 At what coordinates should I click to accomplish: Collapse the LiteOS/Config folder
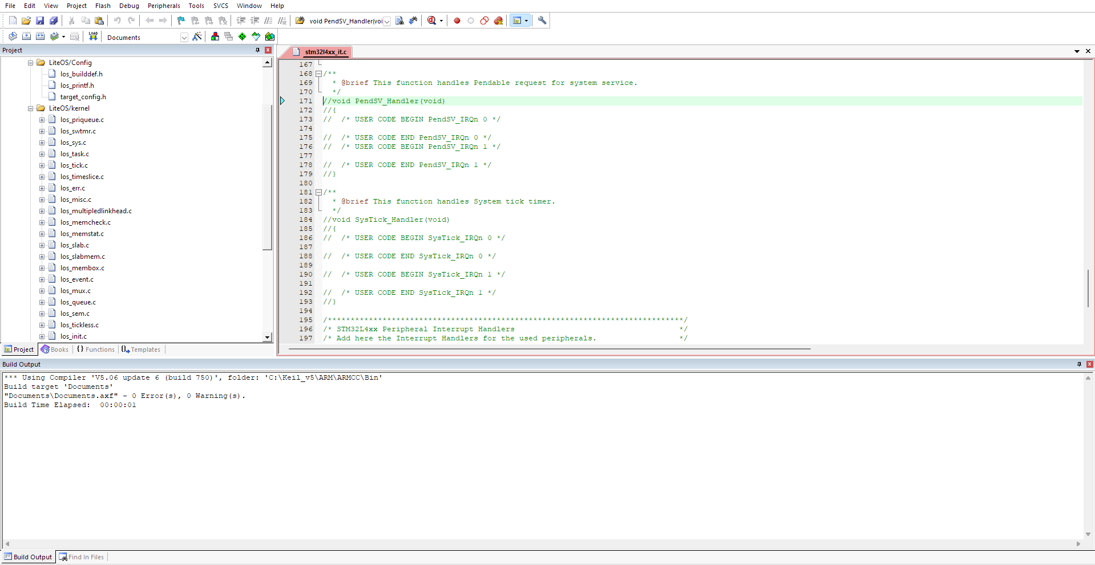point(30,63)
